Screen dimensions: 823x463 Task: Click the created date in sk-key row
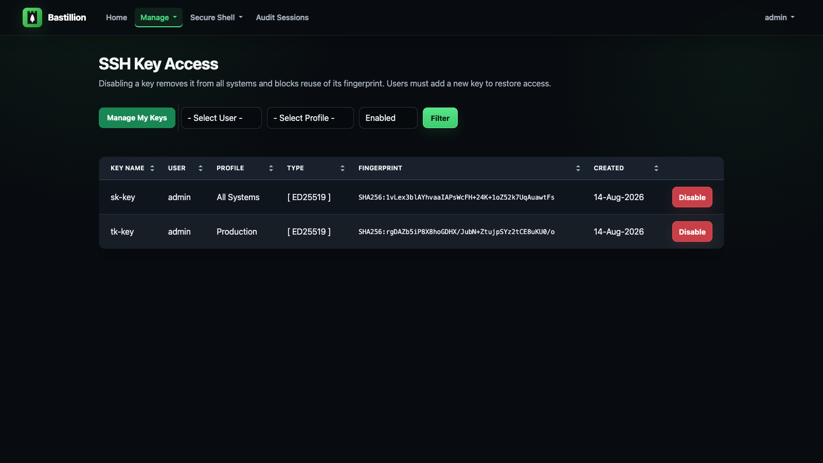619,197
